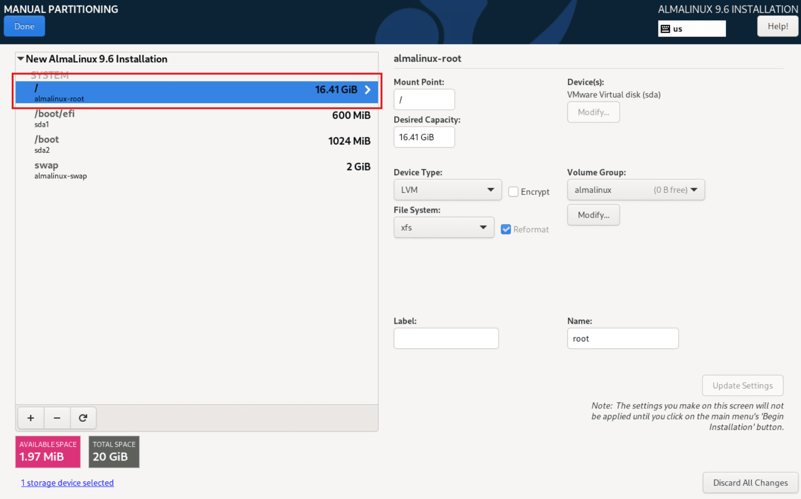Focus the Label text field
801x499 pixels.
[446, 338]
